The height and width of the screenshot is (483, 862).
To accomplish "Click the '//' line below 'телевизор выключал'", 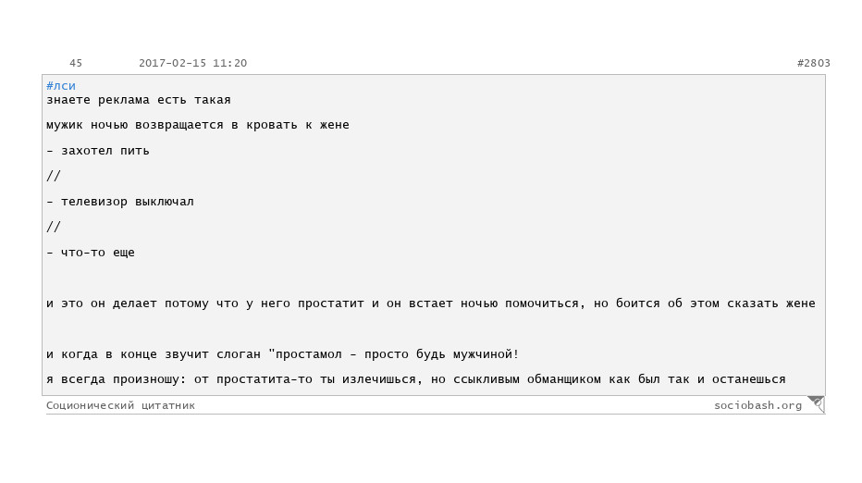I will [x=54, y=227].
